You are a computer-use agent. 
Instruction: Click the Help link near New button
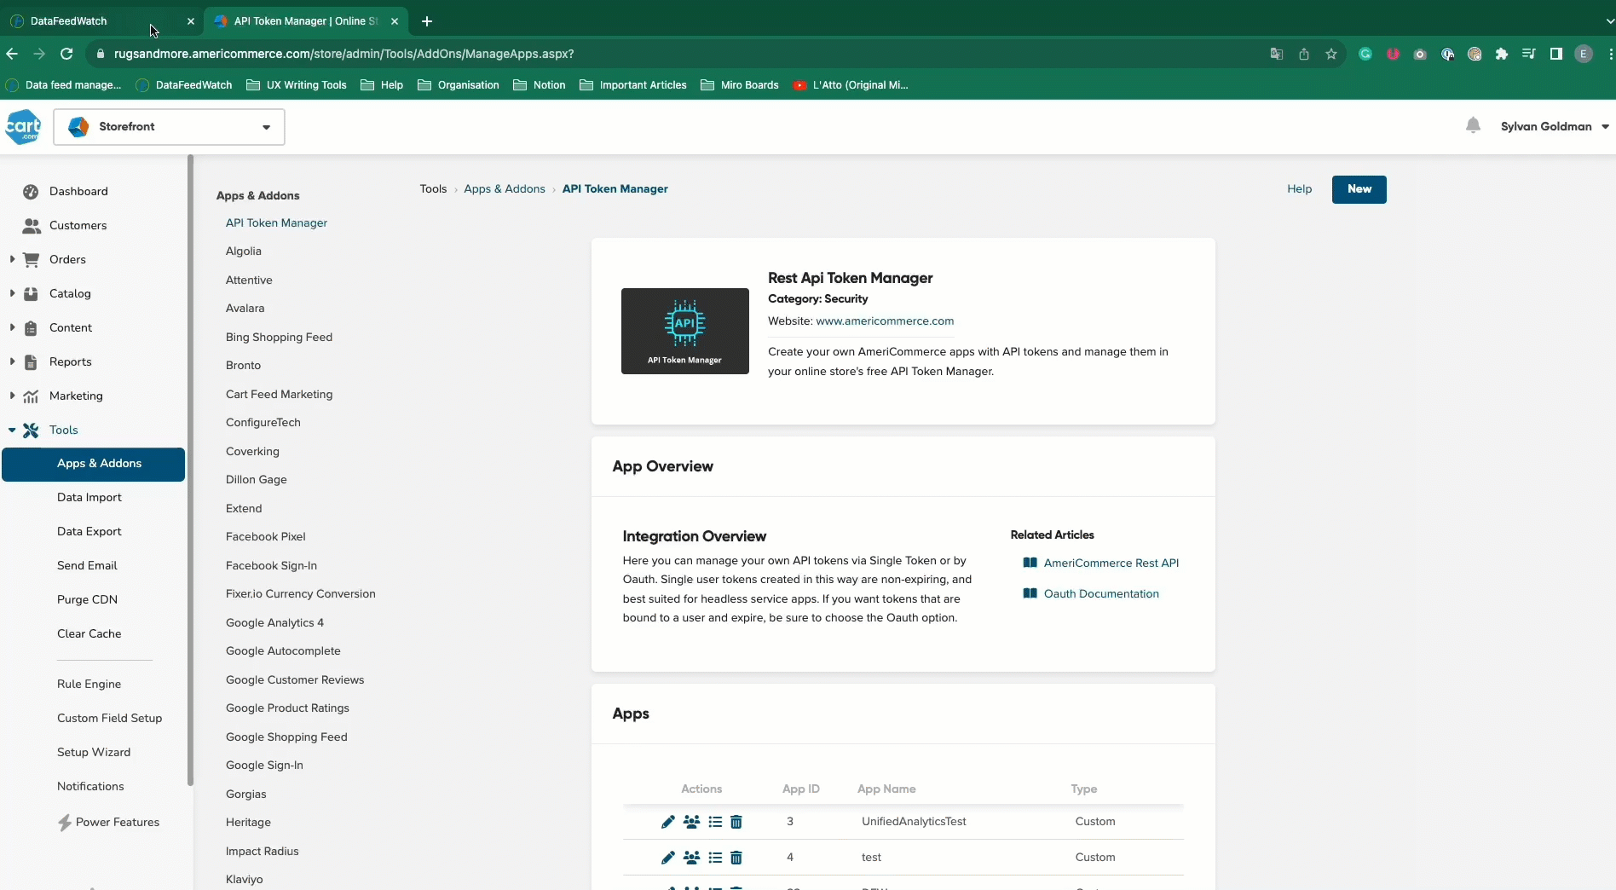(x=1299, y=189)
